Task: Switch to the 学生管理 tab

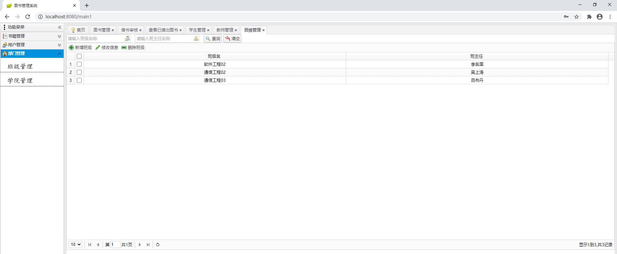Action: (x=197, y=30)
